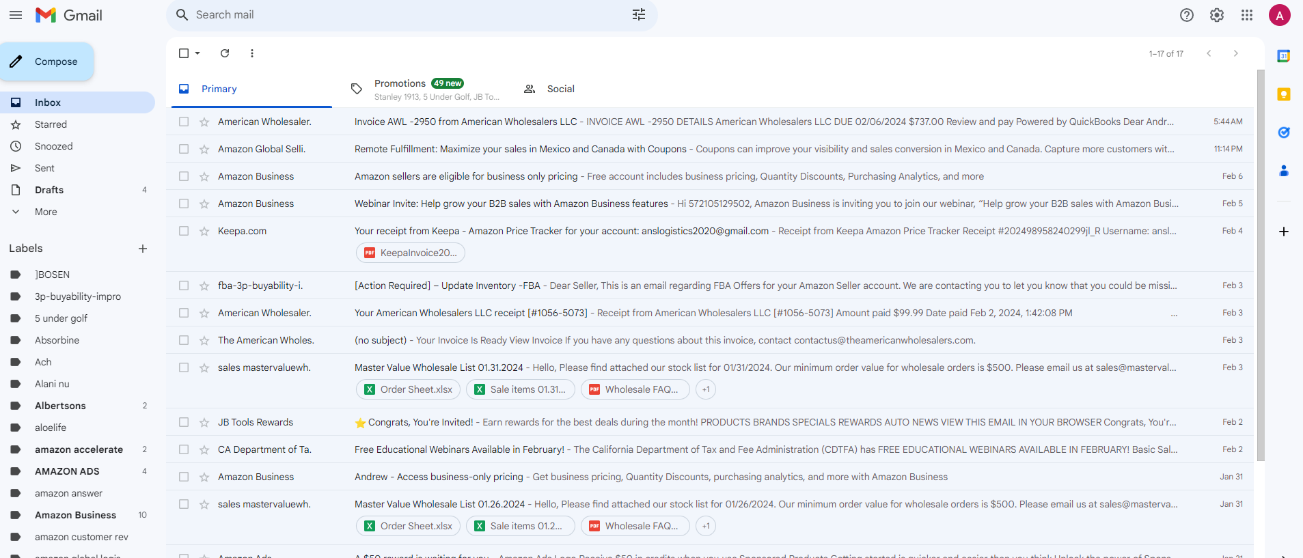
Task: Open the Drafts folder
Action: click(77, 190)
